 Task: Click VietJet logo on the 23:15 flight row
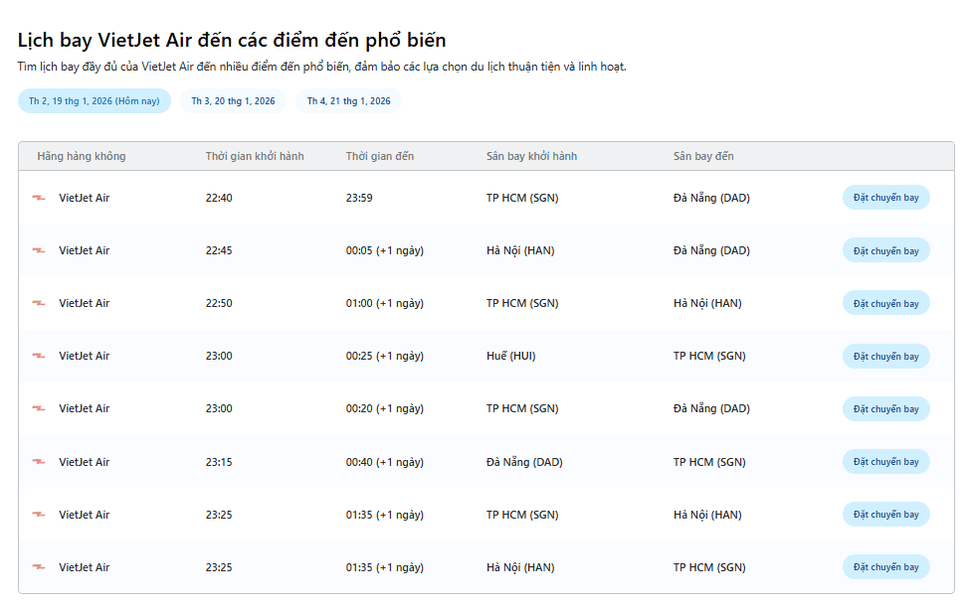(x=39, y=462)
